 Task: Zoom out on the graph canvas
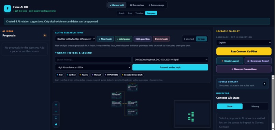[56, 111]
